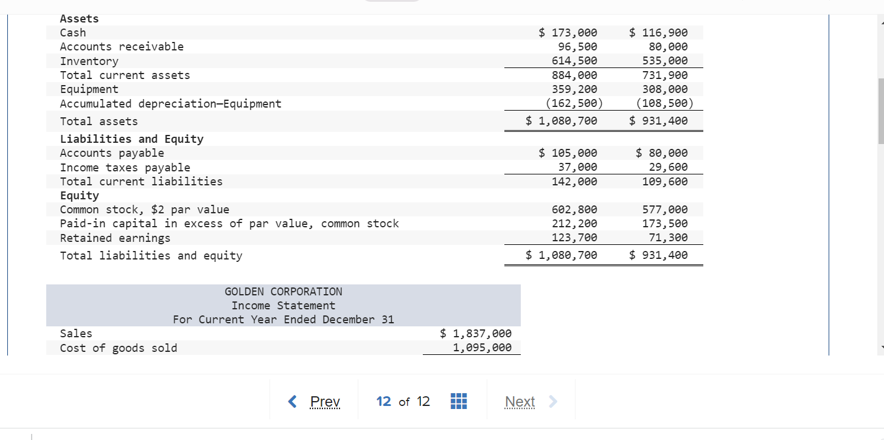
Task: Open the question grid navigator icon
Action: click(459, 402)
